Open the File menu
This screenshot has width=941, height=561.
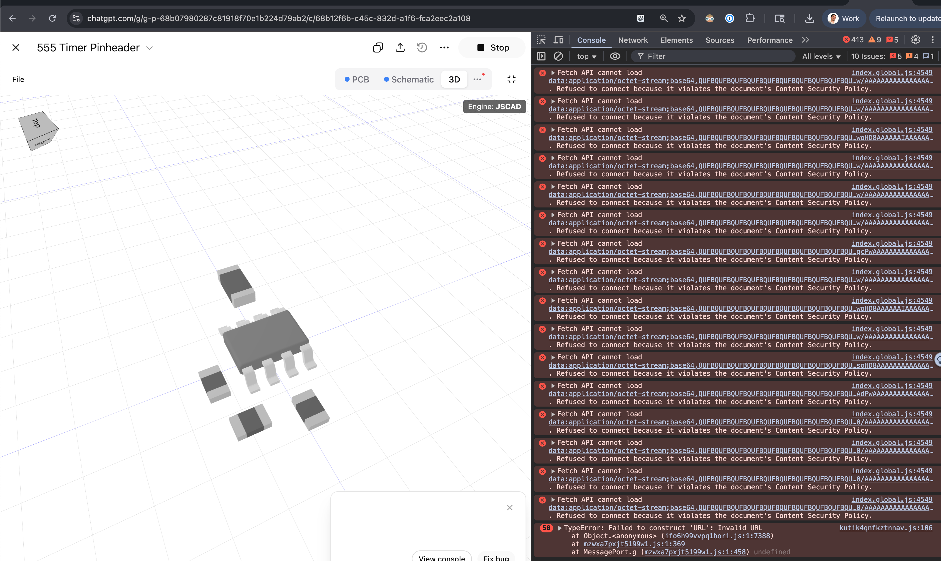(18, 79)
